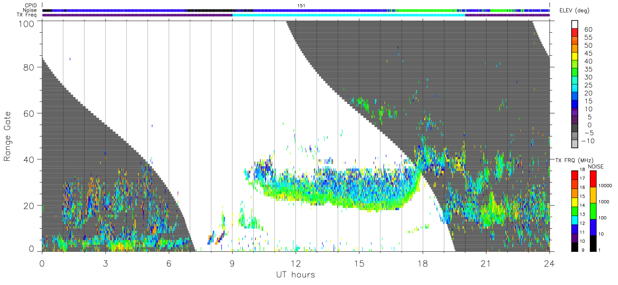The image size is (618, 285).
Task: Click the Noise row label above plot
Action: point(30,10)
